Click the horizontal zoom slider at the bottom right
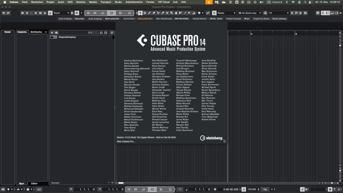This screenshot has width=343, height=193. click(x=332, y=183)
